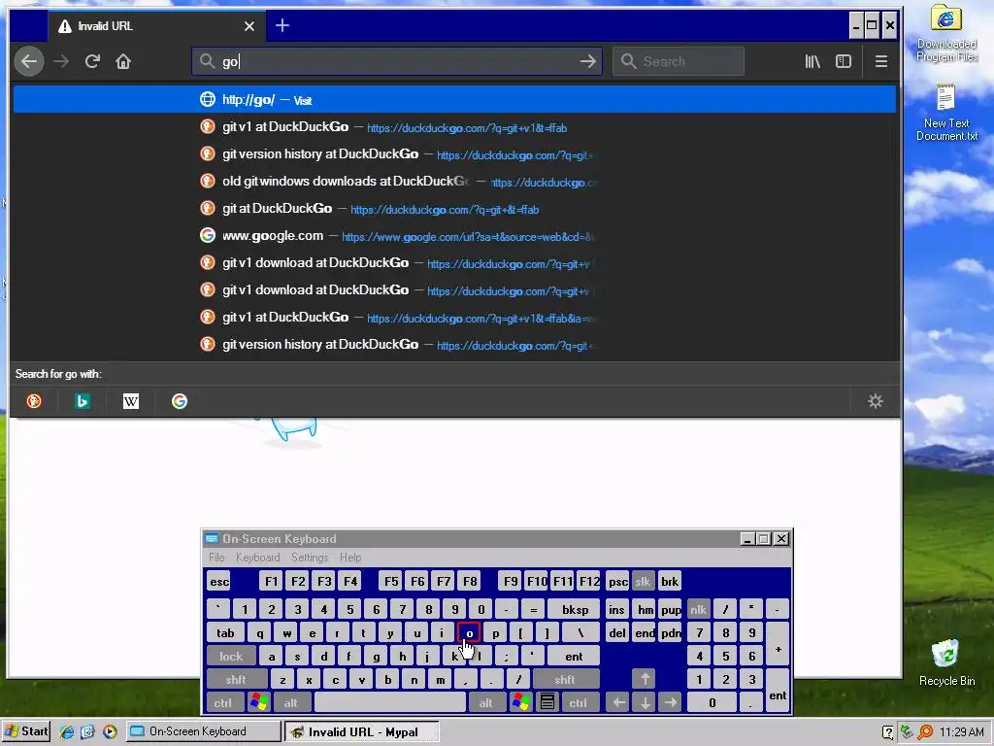Search with the Bing one-off engine icon
994x746 pixels.
tap(82, 401)
